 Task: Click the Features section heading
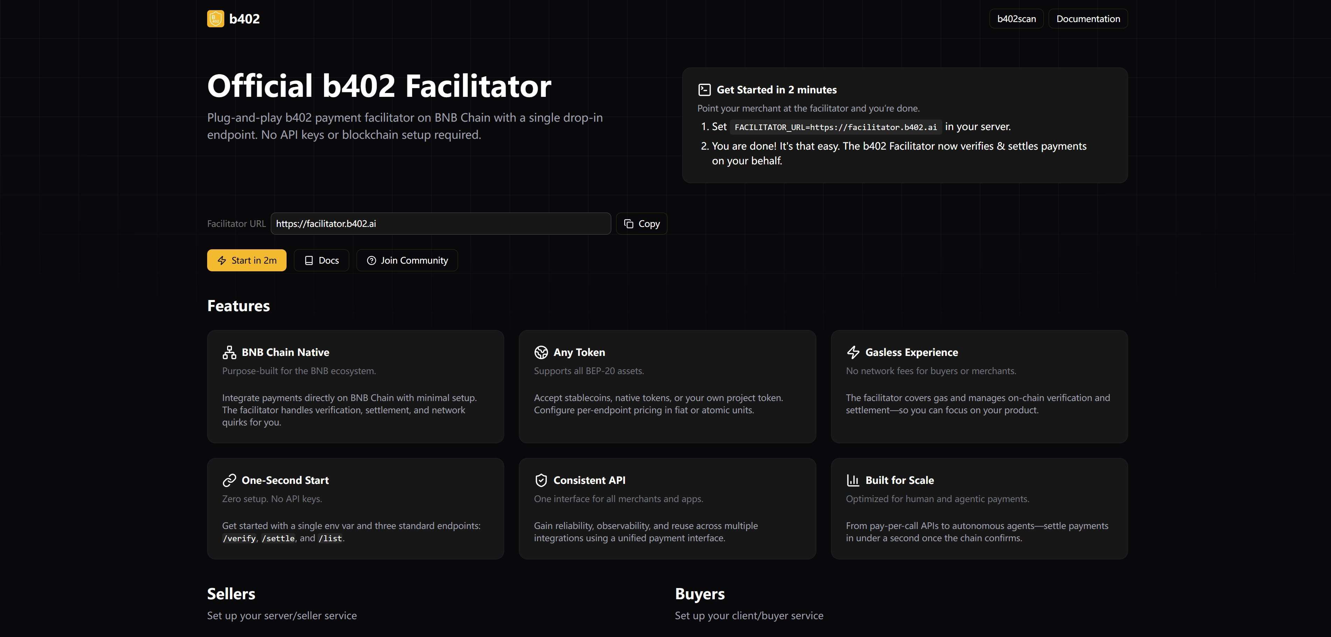coord(238,306)
